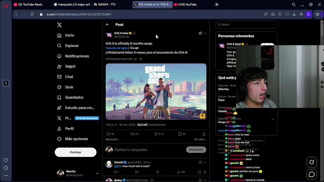The image size is (324, 182).
Task: Rate translation with thumbs down
Action: click(140, 59)
